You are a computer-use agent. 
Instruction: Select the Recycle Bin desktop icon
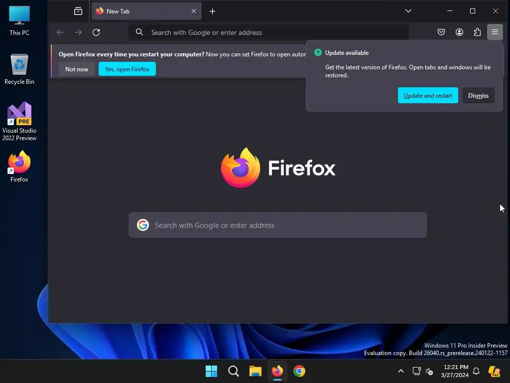(19, 69)
